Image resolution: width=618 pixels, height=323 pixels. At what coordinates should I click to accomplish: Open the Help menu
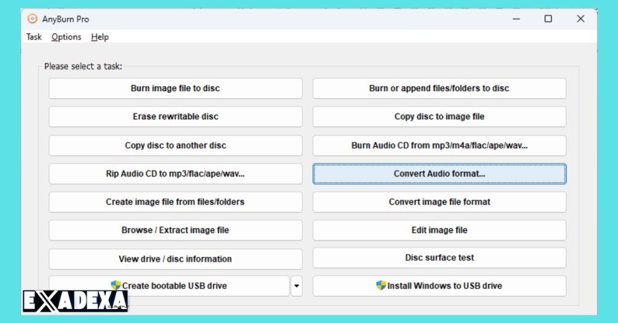(100, 37)
